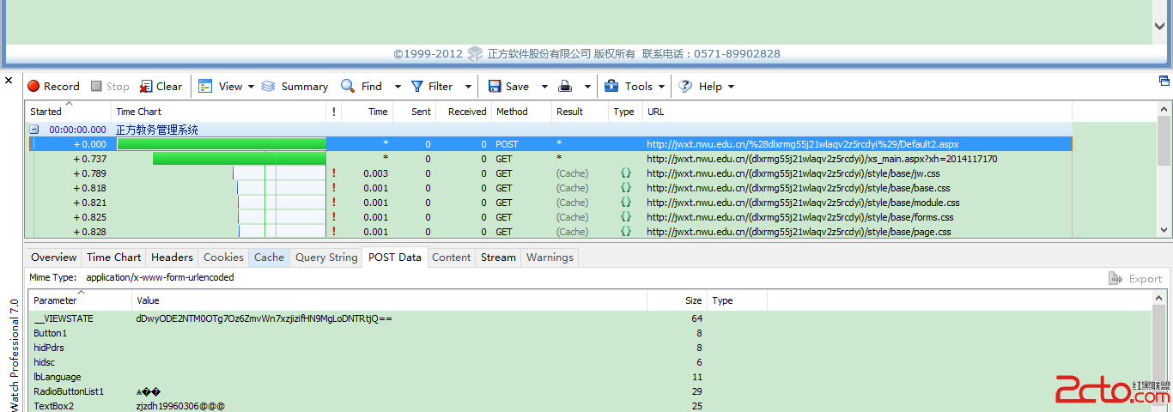This screenshot has width=1173, height=412.
Task: Open the Cookies tab
Action: 223,257
